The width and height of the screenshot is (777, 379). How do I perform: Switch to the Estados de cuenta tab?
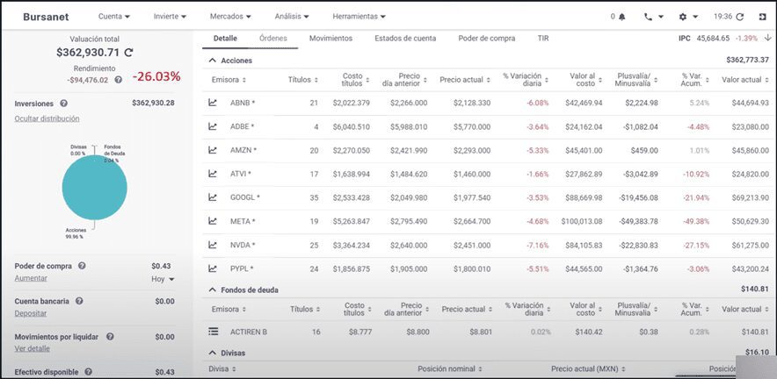click(405, 39)
